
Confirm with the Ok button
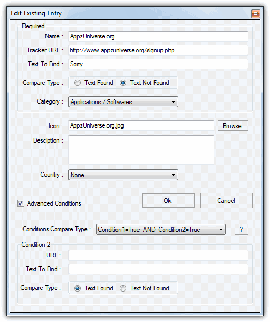pyautogui.click(x=168, y=201)
